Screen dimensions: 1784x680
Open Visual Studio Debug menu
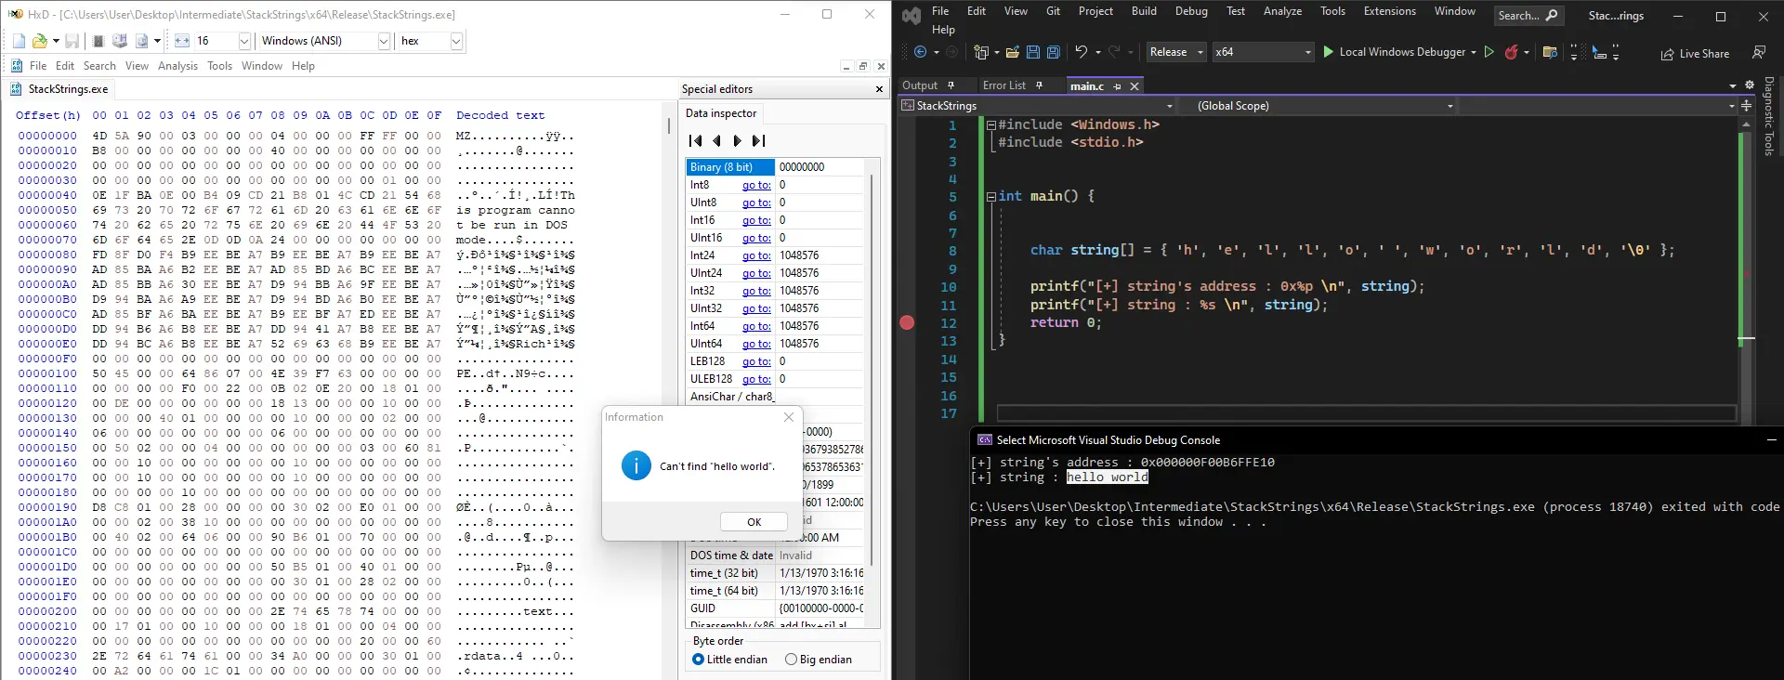pyautogui.click(x=1191, y=11)
